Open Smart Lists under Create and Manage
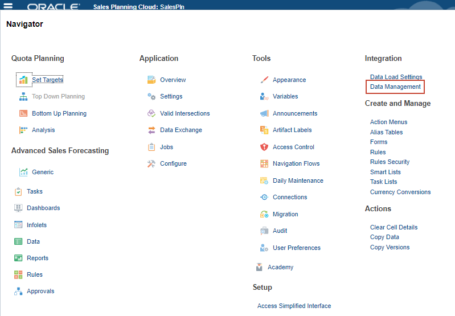455x316 pixels. tap(385, 172)
